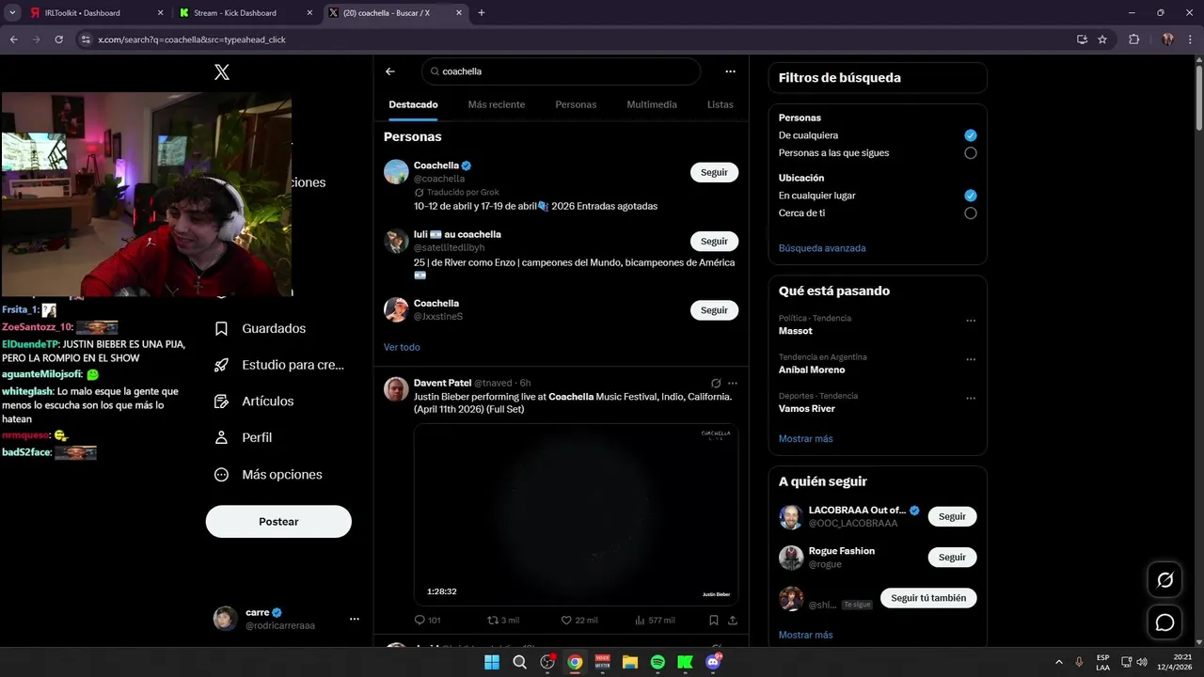The width and height of the screenshot is (1204, 677).
Task: Open Ver todo people link
Action: click(402, 347)
